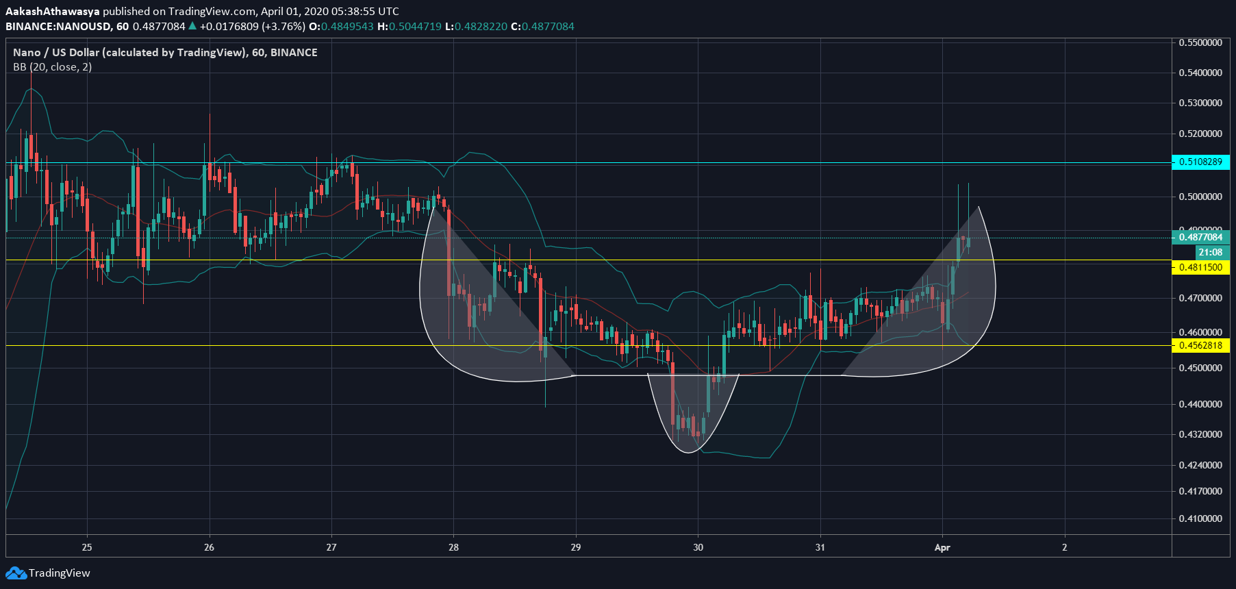Image resolution: width=1236 pixels, height=589 pixels.
Task: Click the close price value 0.4877084 in header
Action: [x=548, y=26]
